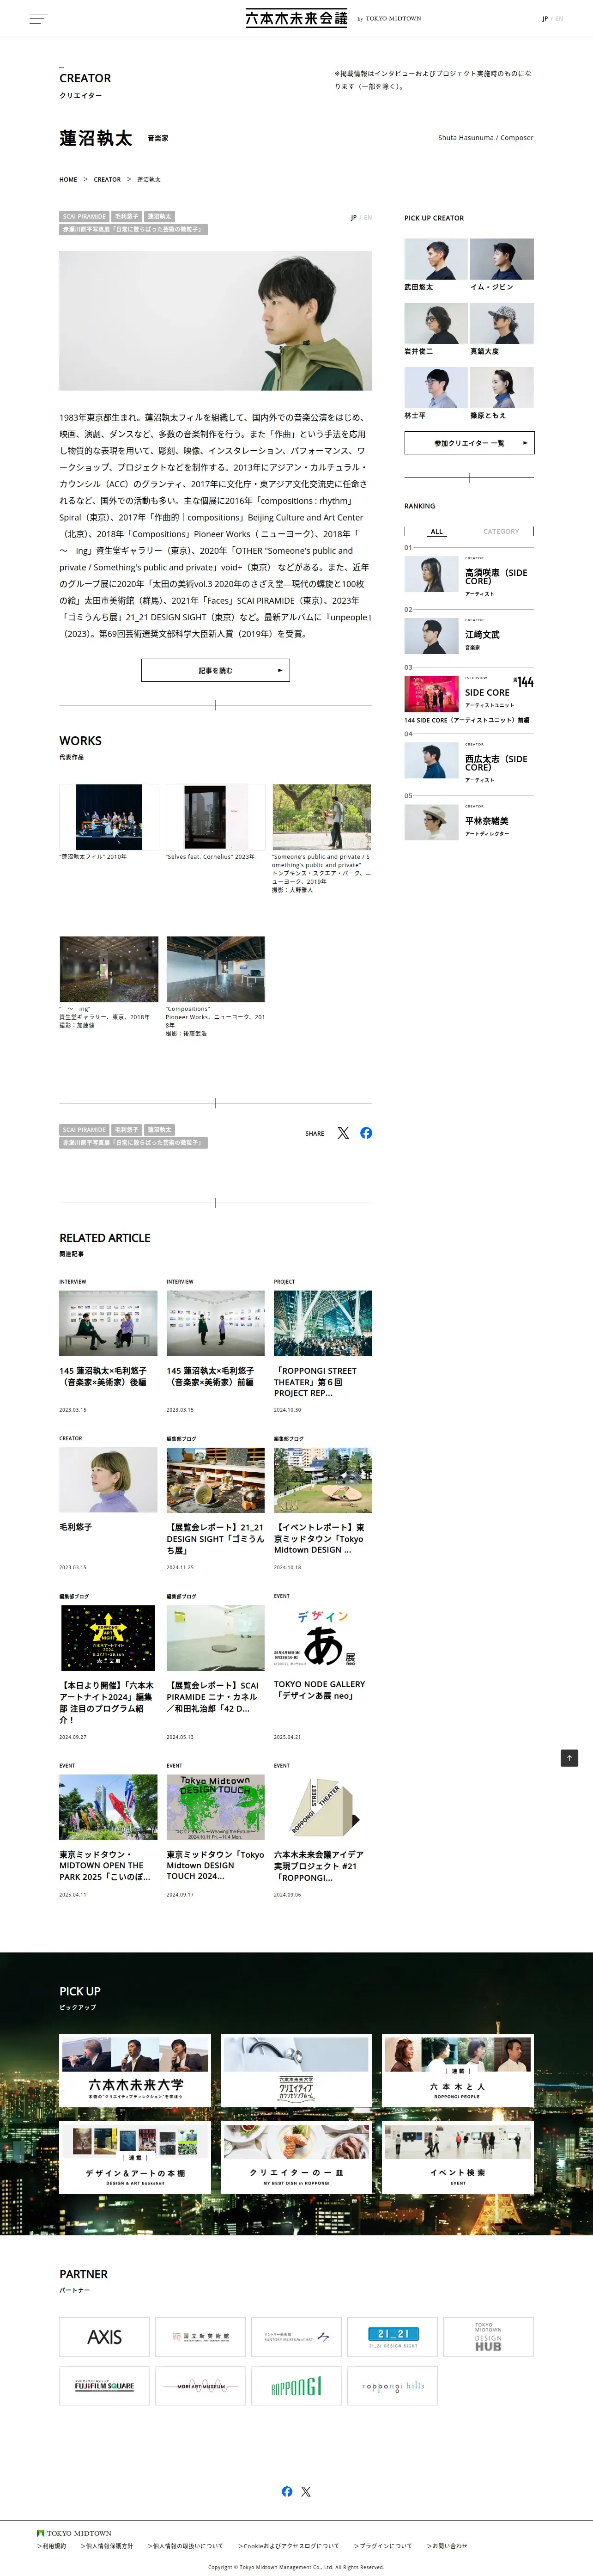View work image Compositions Pioneer Works
This screenshot has height=2576, width=593.
pyautogui.click(x=216, y=969)
